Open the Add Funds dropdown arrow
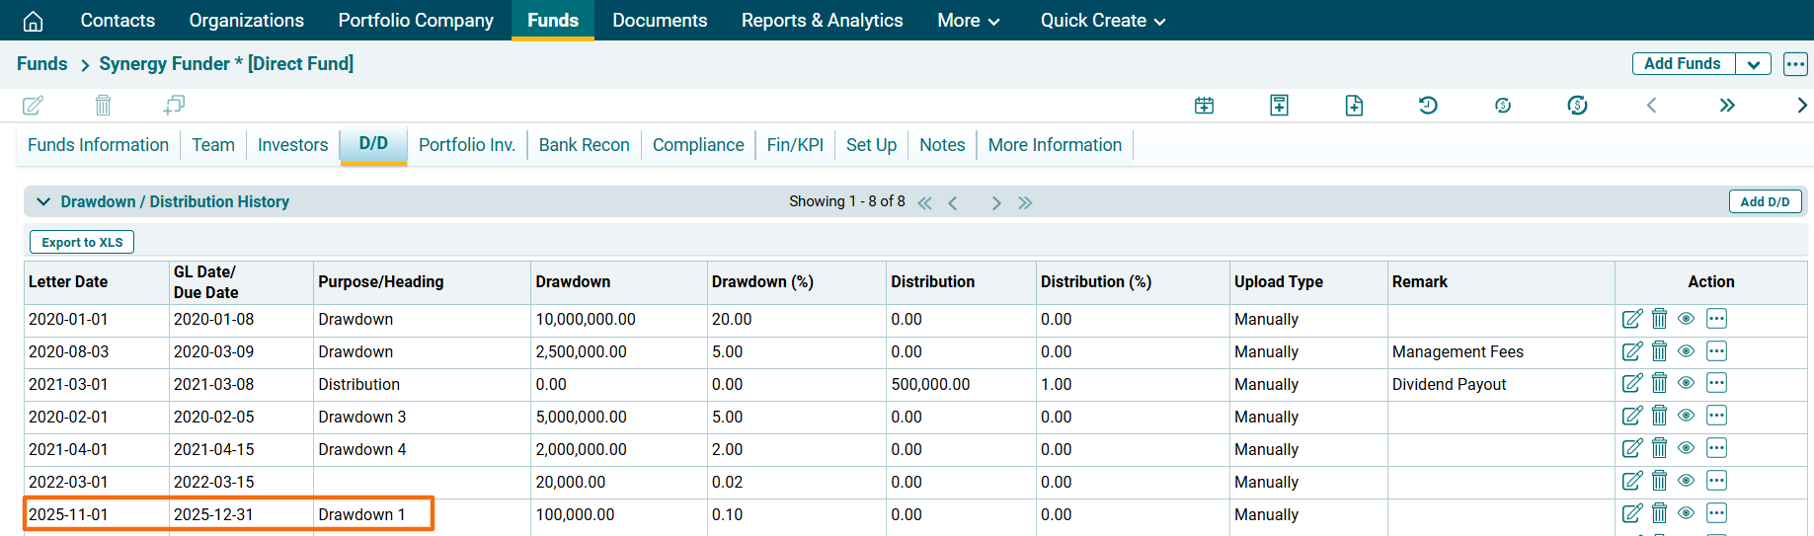 [x=1753, y=64]
